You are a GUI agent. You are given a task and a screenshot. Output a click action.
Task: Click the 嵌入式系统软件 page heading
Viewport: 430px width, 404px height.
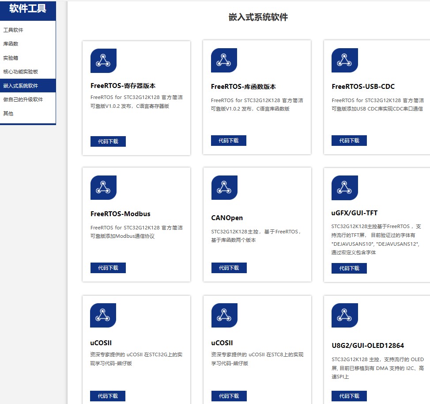pos(258,17)
